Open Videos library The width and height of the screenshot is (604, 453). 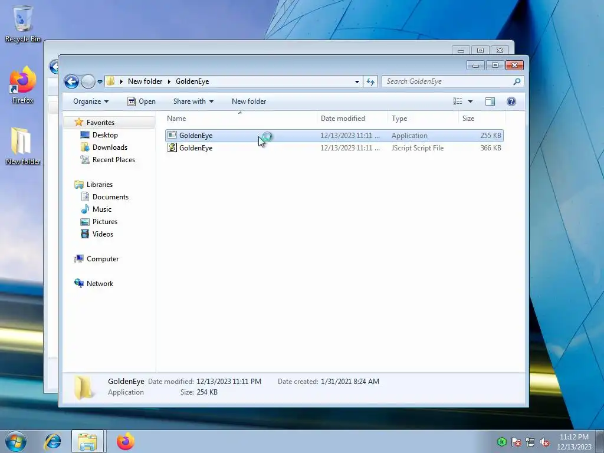(103, 234)
